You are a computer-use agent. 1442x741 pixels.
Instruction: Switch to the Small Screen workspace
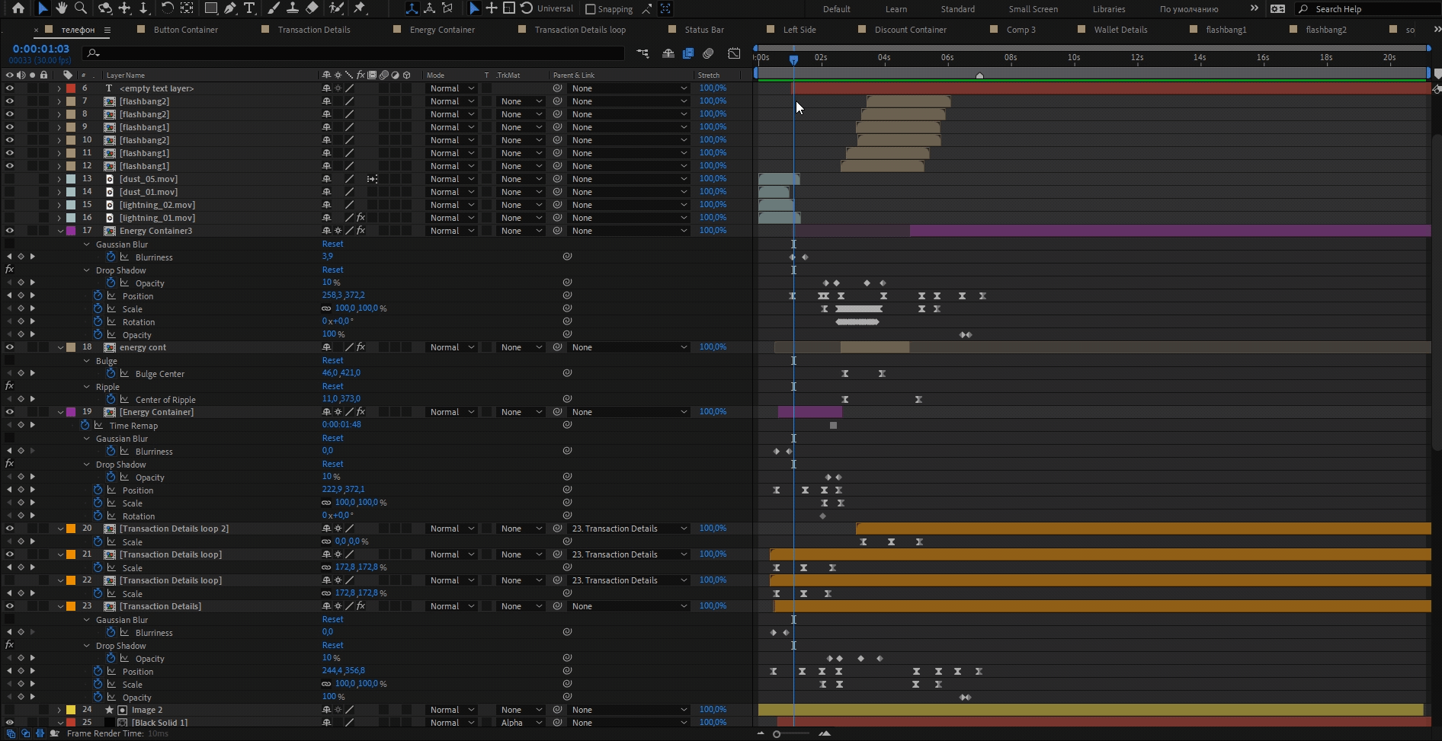point(1033,9)
